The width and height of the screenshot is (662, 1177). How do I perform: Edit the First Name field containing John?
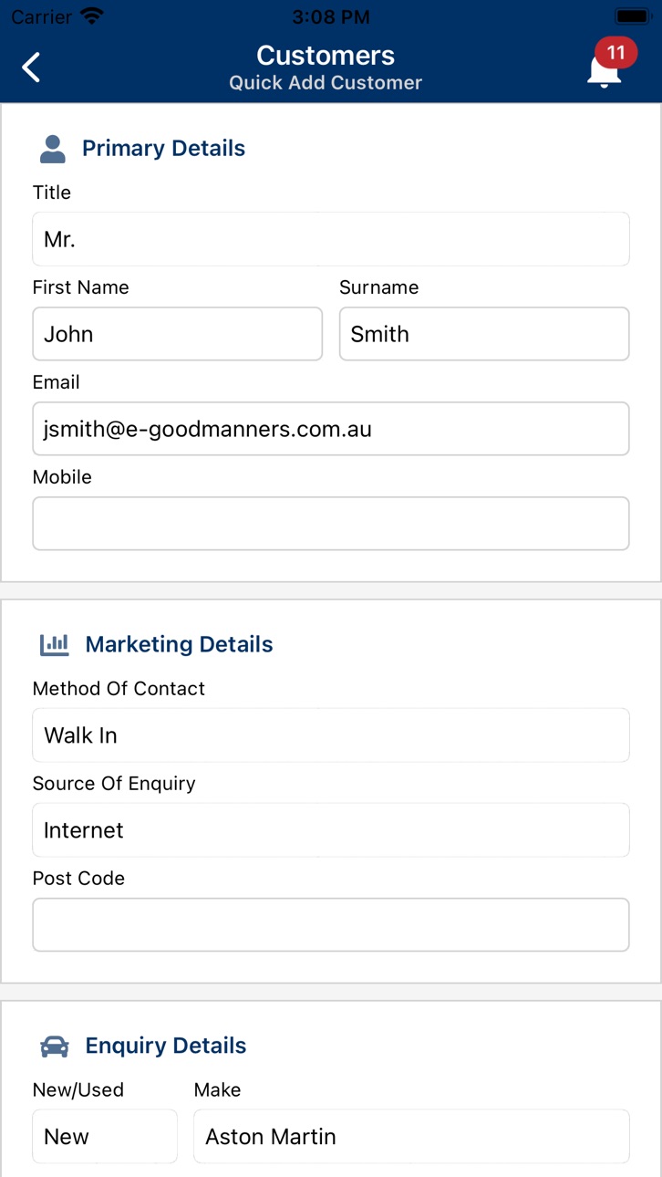178,334
